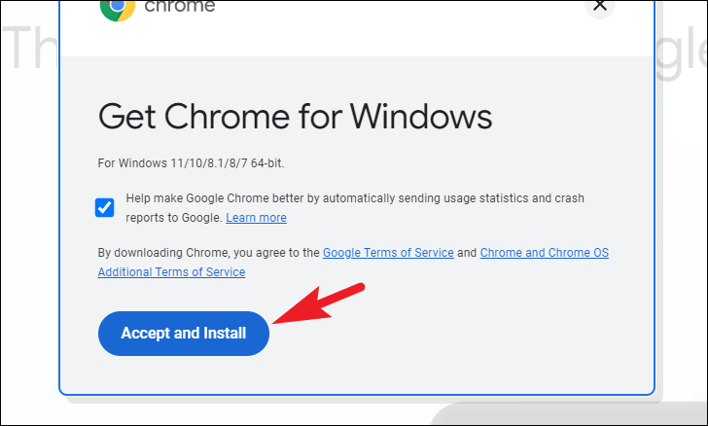Open the Google Terms of Service link
This screenshot has height=426, width=708.
pos(388,253)
